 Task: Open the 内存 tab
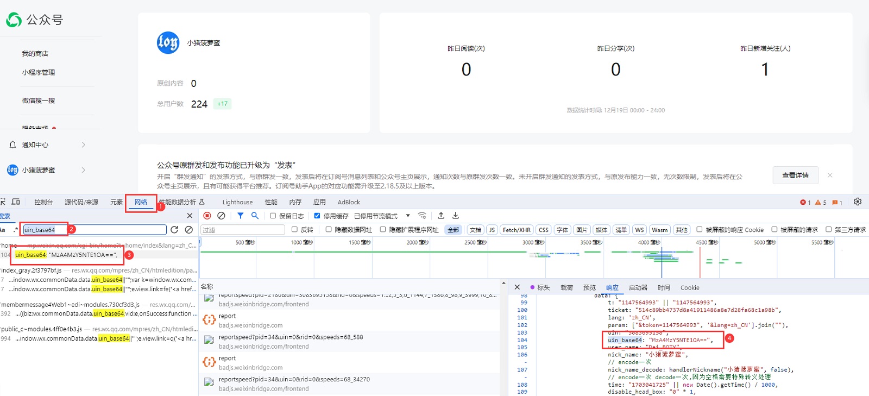point(295,202)
